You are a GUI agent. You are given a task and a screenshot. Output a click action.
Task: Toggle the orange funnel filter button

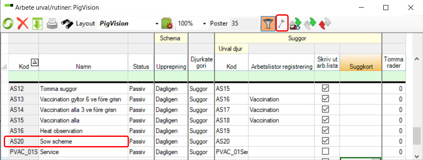click(267, 24)
